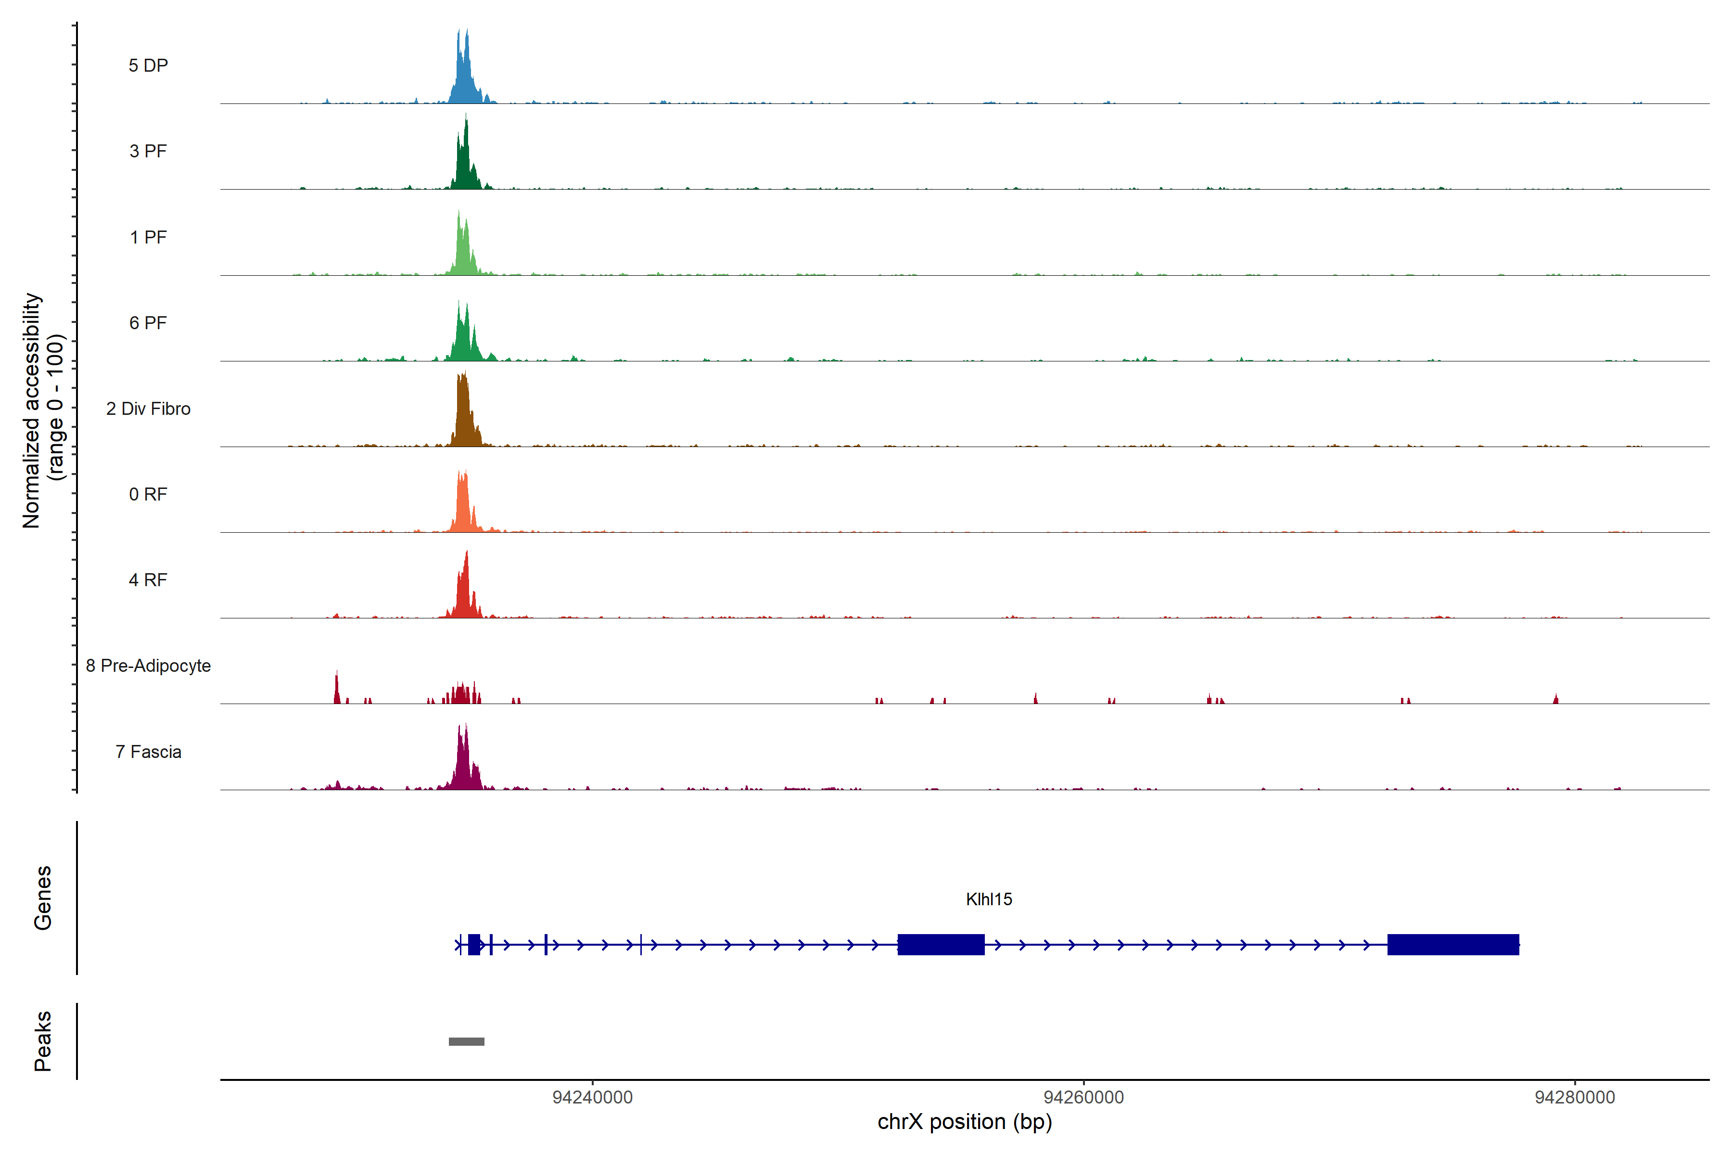Click the 3 PF track label

pyautogui.click(x=148, y=151)
